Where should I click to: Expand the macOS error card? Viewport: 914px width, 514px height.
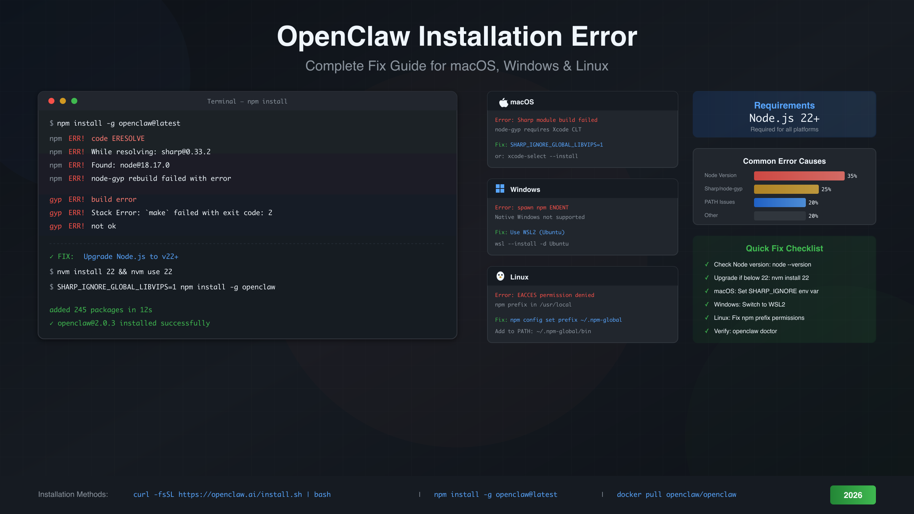click(x=582, y=129)
